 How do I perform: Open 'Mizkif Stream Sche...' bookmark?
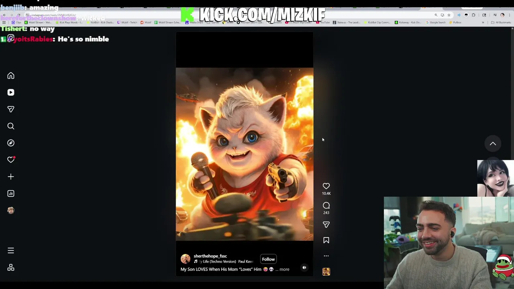[167, 22]
